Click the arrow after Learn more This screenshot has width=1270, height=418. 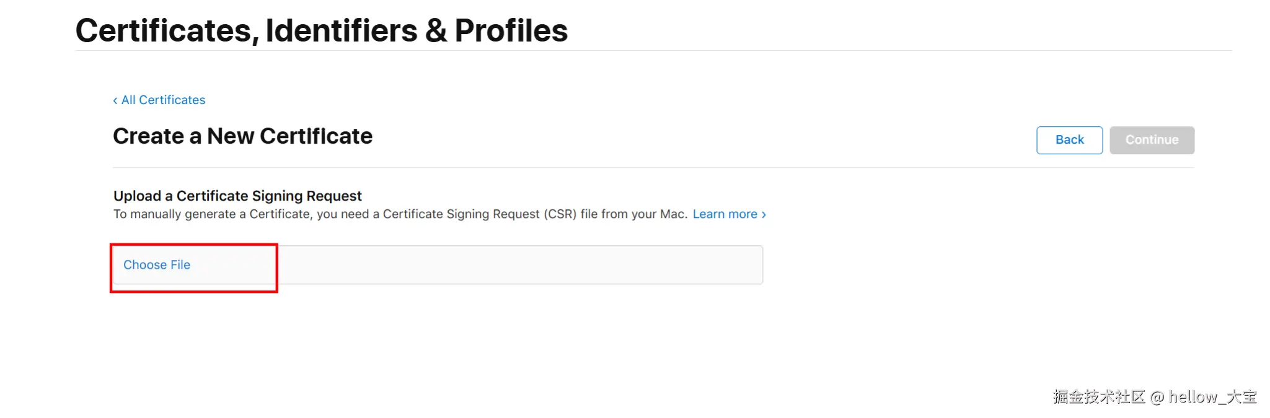click(764, 214)
